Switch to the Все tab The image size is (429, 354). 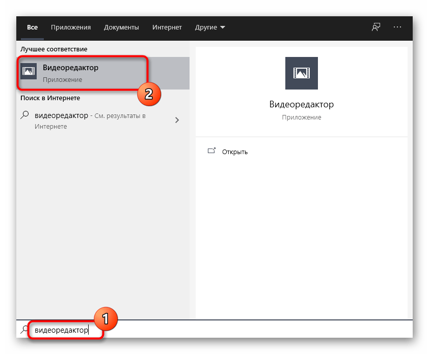[x=33, y=27]
